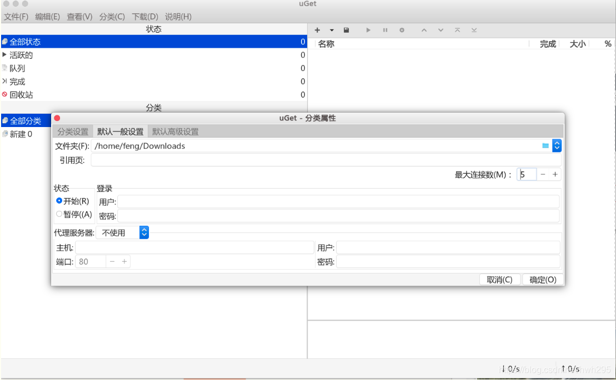
Task: Select the 队列 status row
Action: (154, 68)
